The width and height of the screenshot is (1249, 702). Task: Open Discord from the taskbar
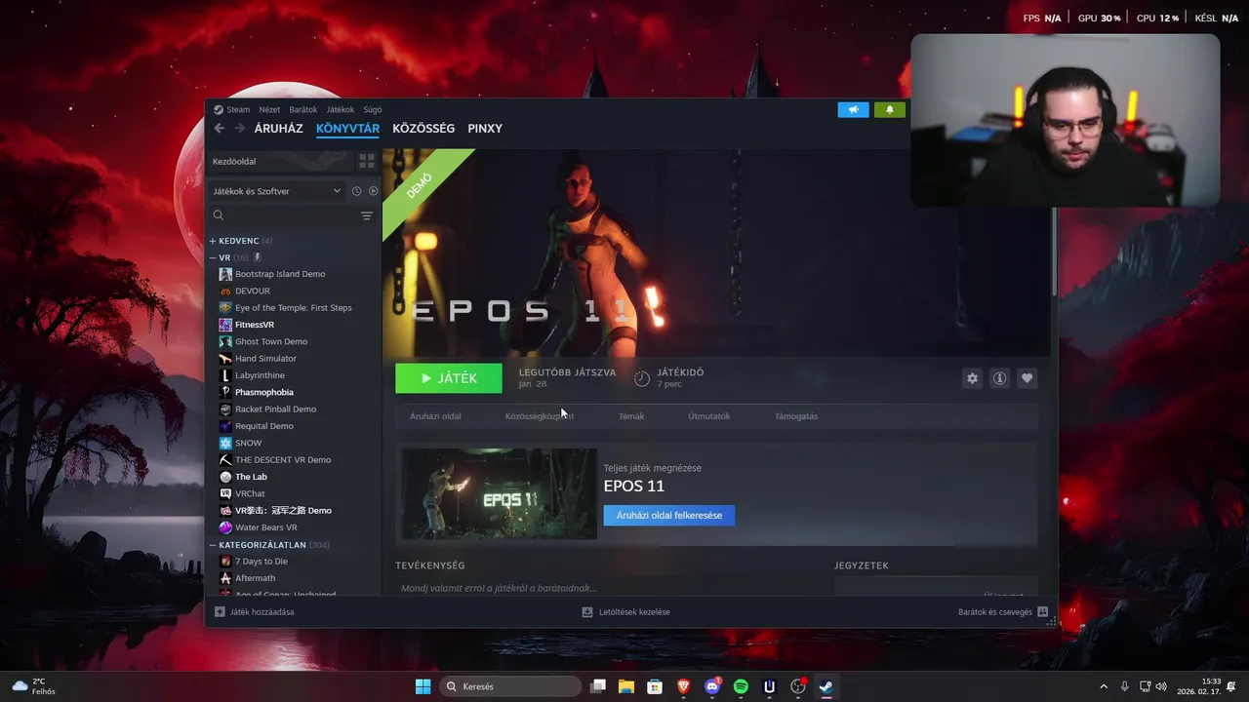click(712, 686)
